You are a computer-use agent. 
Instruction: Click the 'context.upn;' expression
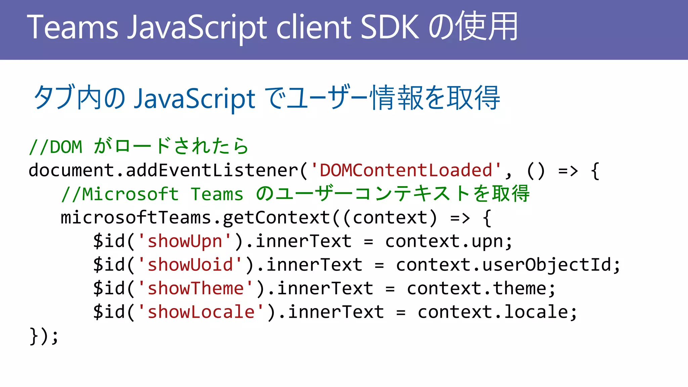[x=449, y=242]
